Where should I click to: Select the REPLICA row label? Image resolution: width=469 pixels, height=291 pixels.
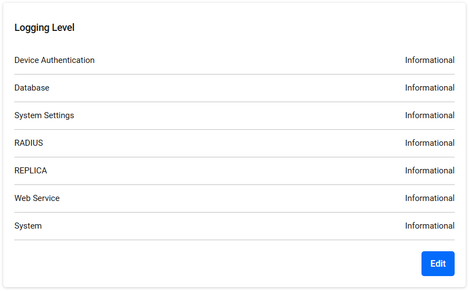pos(31,171)
